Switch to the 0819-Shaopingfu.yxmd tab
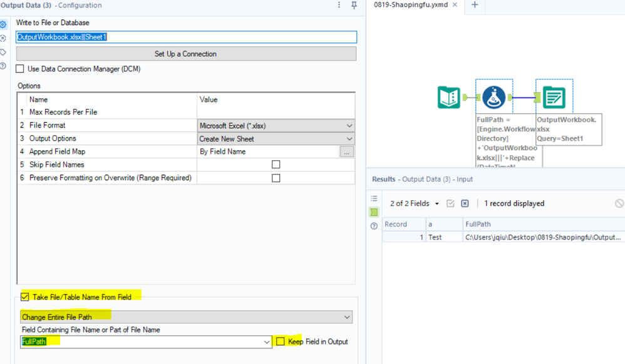Screen dimensions: 625x364 (x=411, y=5)
